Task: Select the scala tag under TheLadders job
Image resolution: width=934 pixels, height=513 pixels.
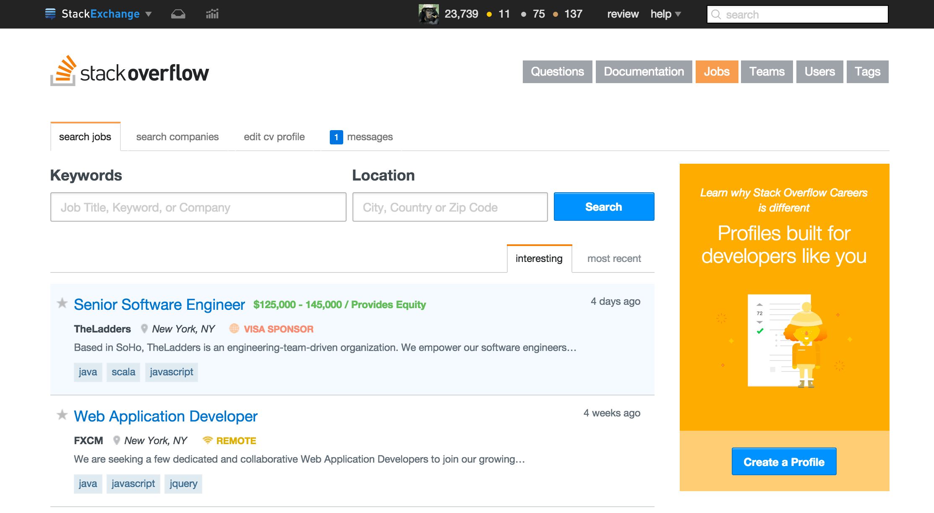Action: pyautogui.click(x=123, y=372)
